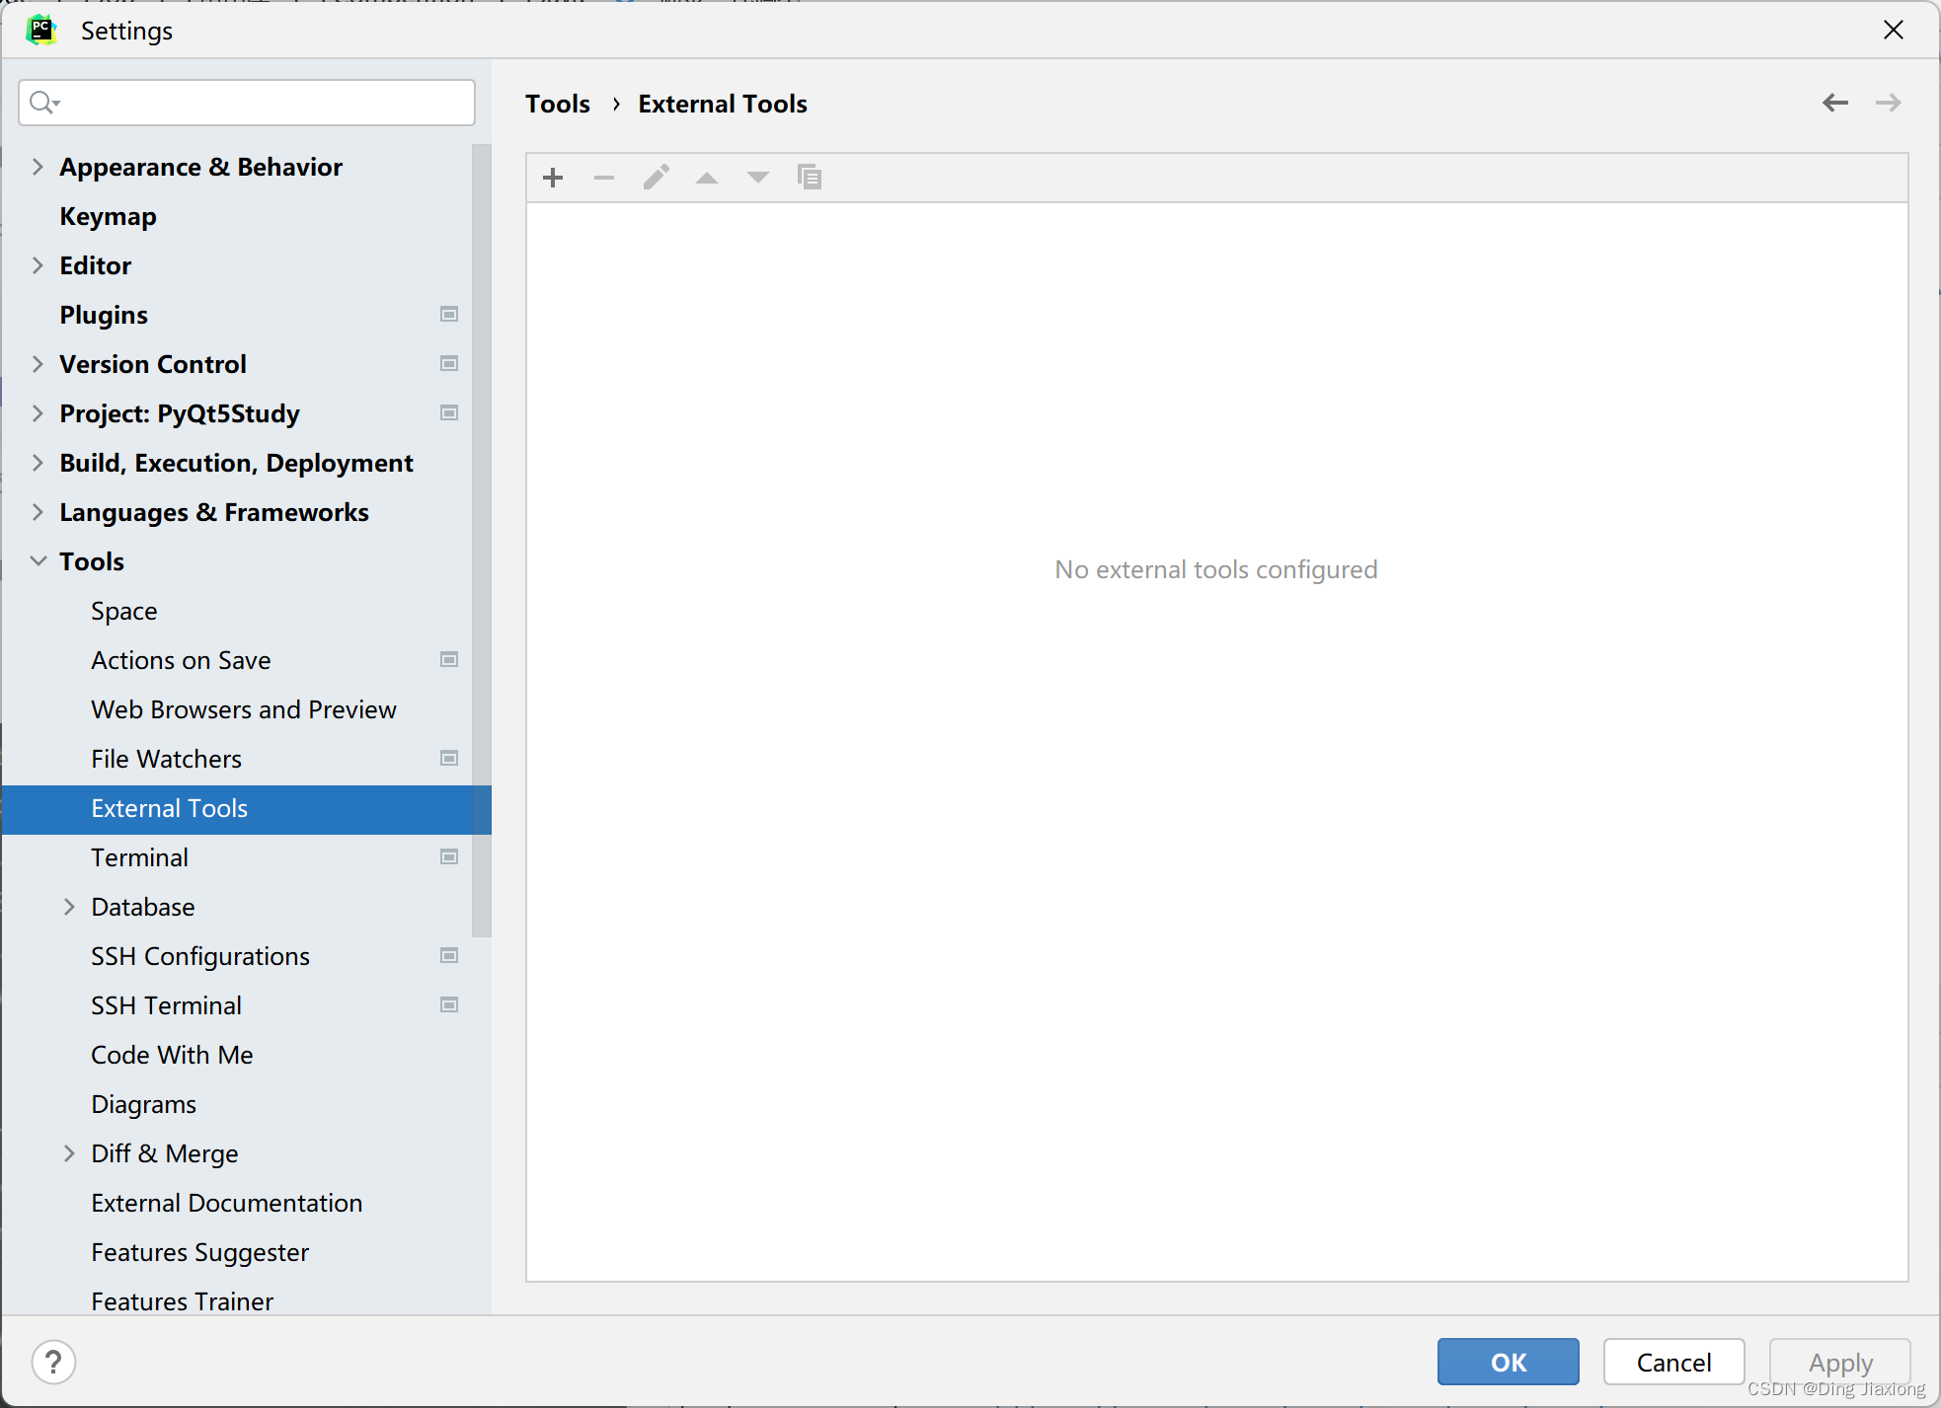Click the Add (+) external tool icon

tap(553, 178)
